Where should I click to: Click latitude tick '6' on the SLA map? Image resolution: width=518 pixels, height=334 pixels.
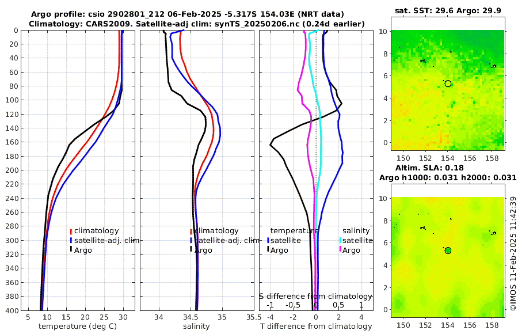(385, 243)
